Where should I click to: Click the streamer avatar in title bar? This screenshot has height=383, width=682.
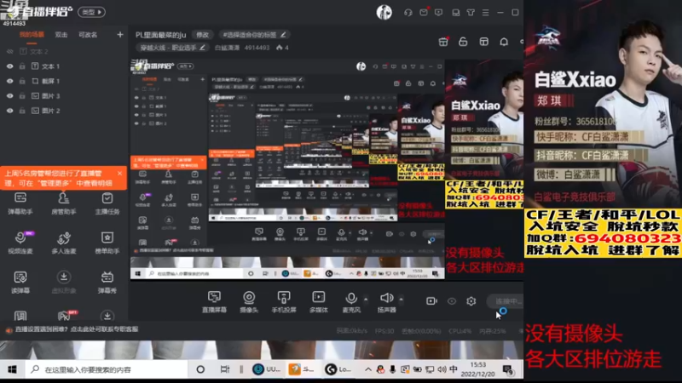point(384,12)
